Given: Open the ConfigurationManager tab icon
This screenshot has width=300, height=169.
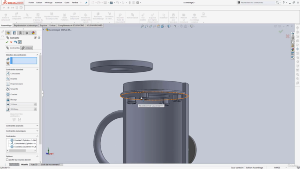Looking at the screenshot, I should (x=21, y=33).
